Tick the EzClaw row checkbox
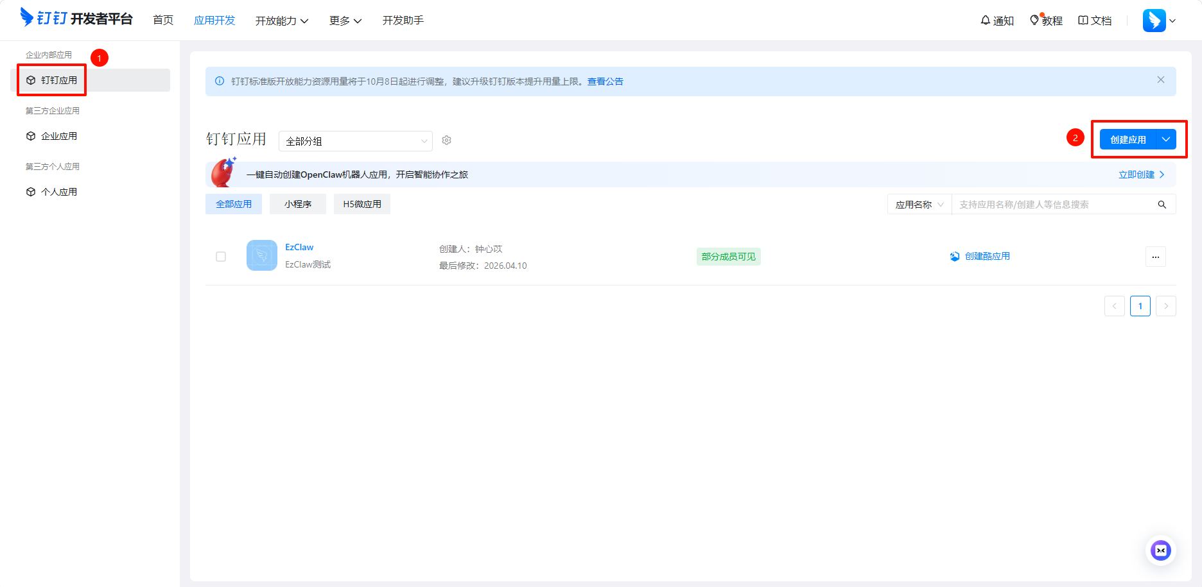1202x587 pixels. click(x=221, y=257)
